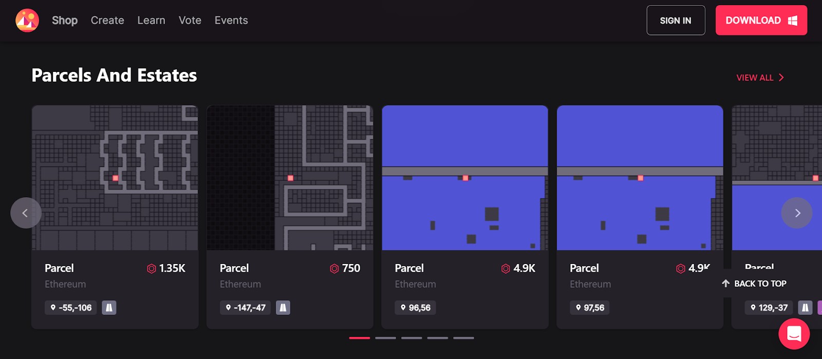Open map thumbnail of parcel -147,-47
Image resolution: width=822 pixels, height=359 pixels.
(290, 178)
